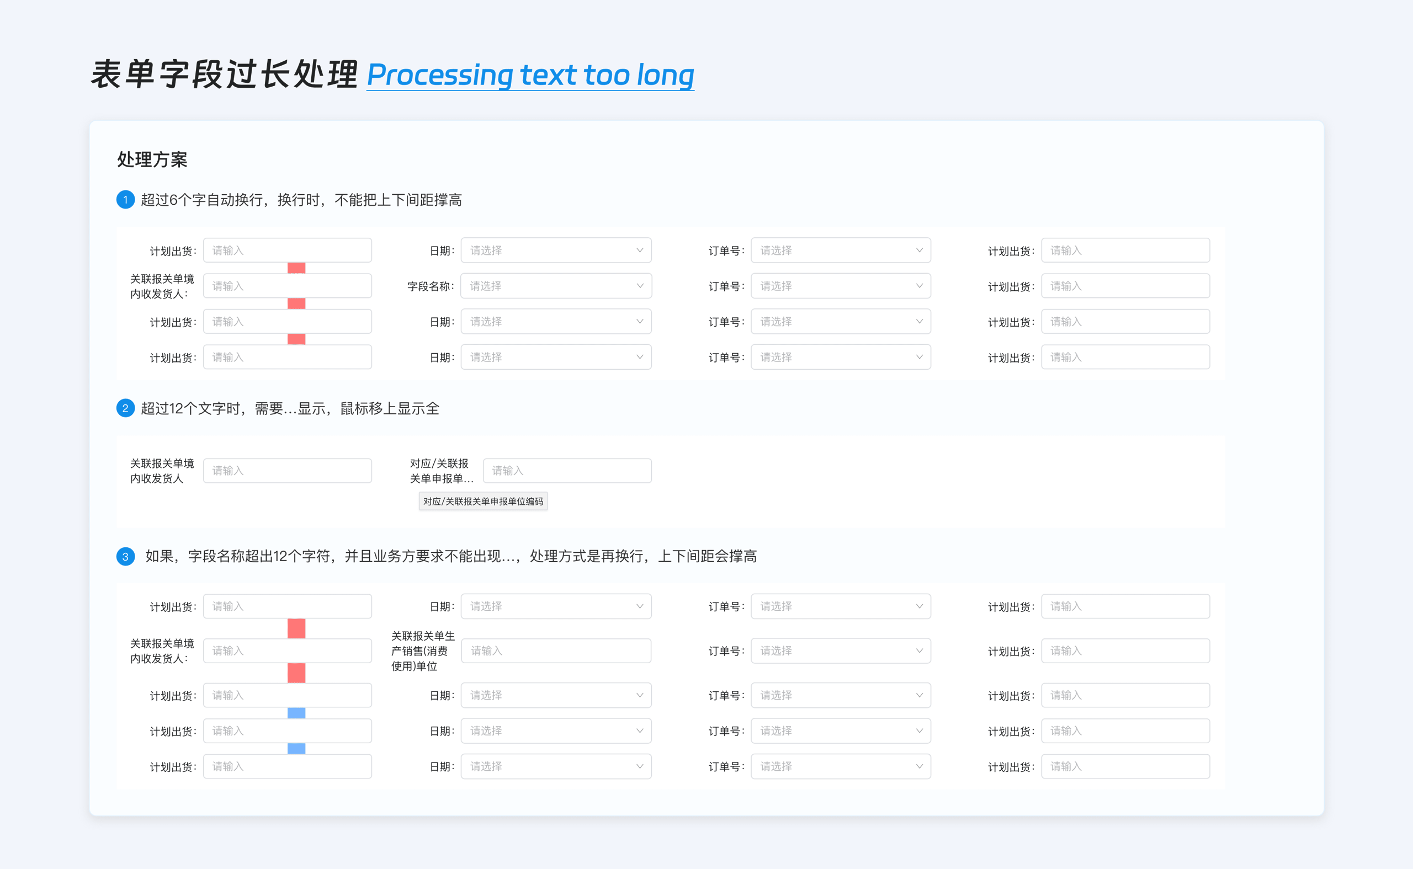Click the 处理方案 heading
Screen dimensions: 1413x869
tap(152, 160)
